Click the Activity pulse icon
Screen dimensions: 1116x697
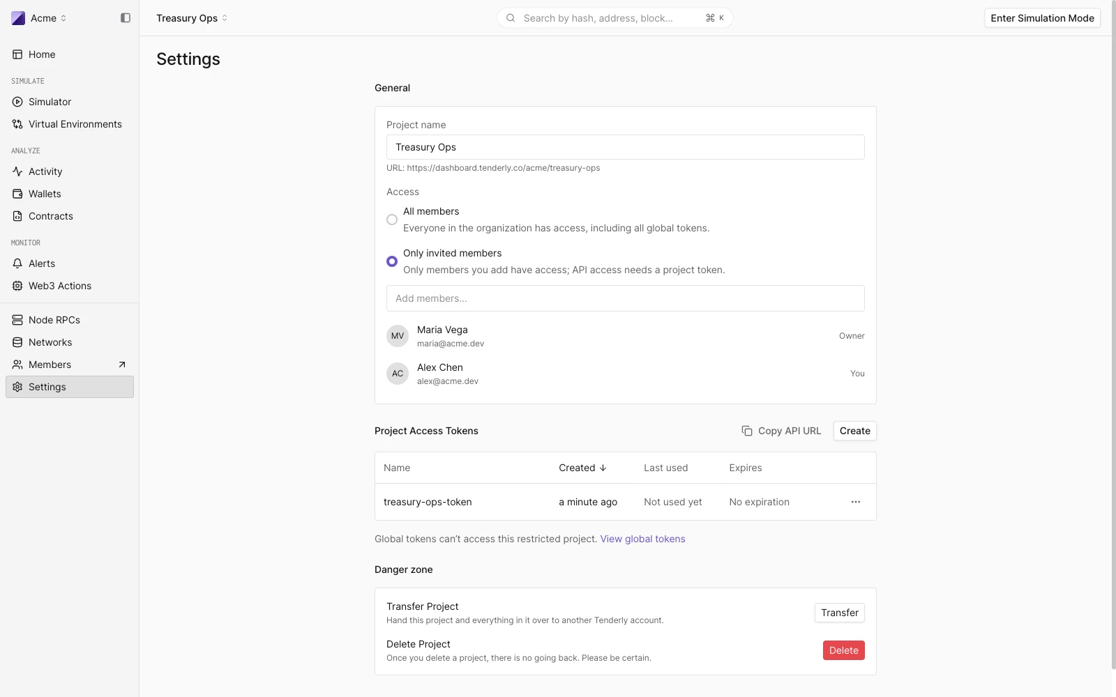coord(17,171)
